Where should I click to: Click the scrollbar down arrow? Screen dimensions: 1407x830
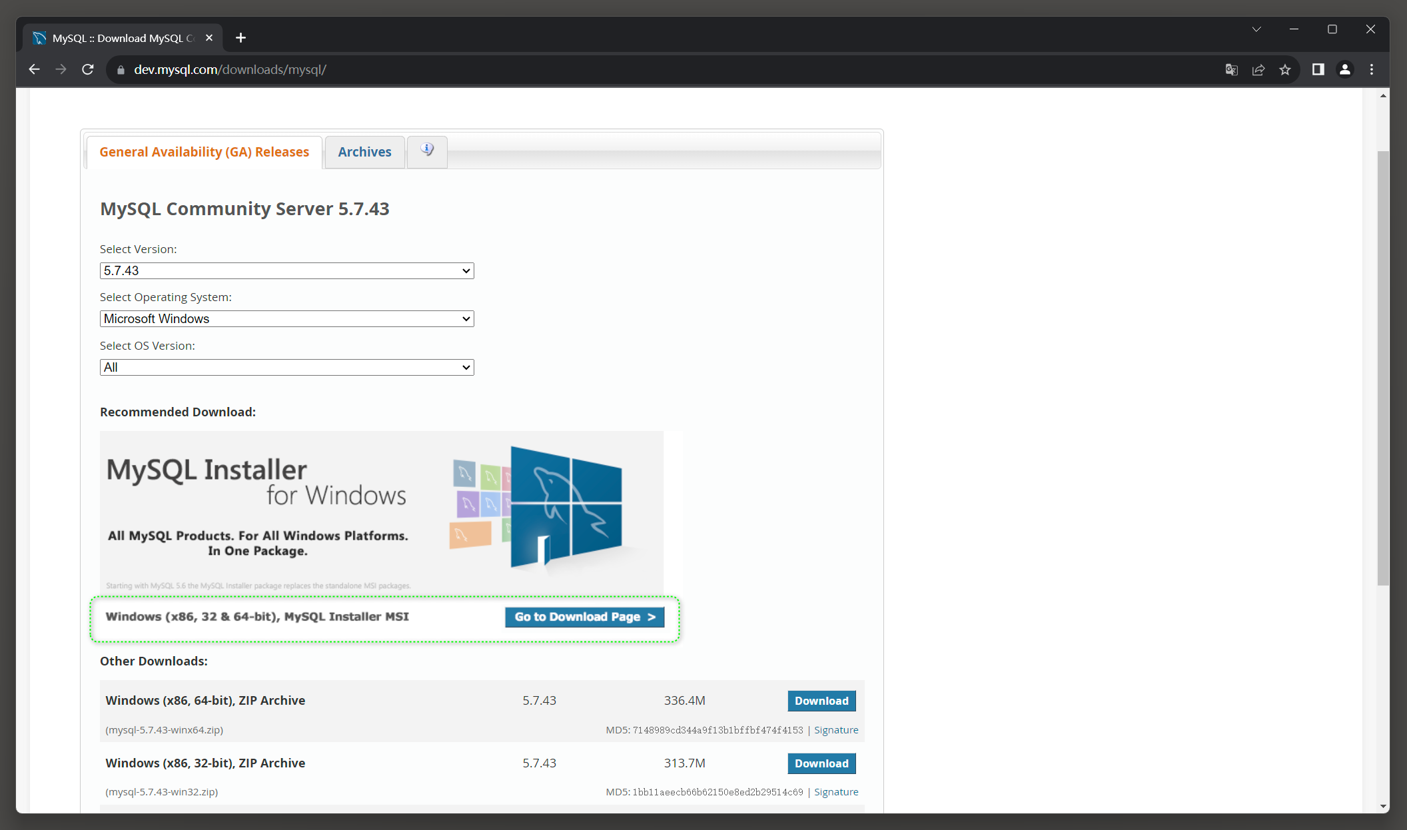point(1383,806)
